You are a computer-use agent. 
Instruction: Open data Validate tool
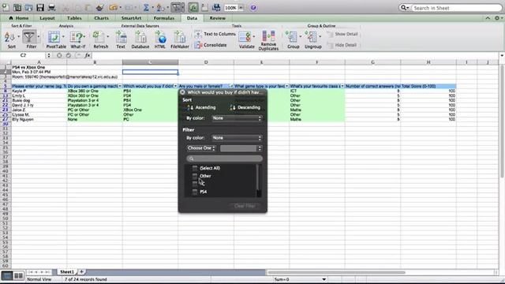(246, 40)
